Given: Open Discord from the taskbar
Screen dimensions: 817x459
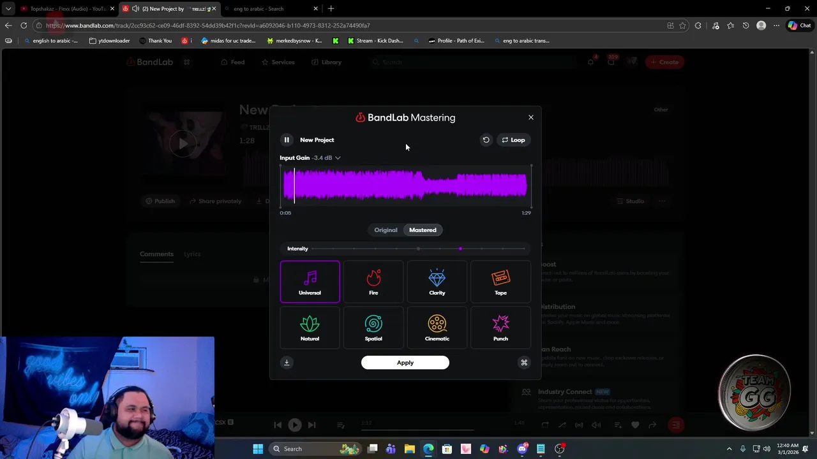Looking at the screenshot, I should coord(522,449).
